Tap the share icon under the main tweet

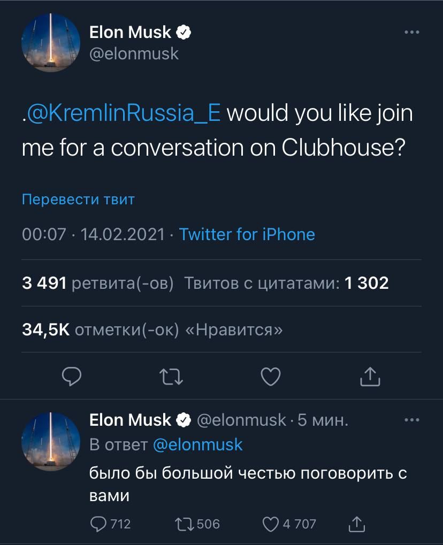[x=370, y=377]
